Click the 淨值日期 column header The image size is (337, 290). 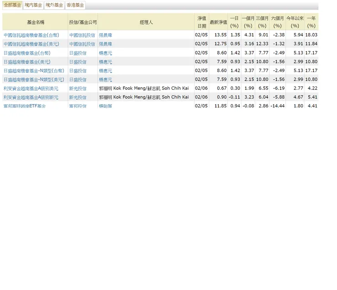click(x=202, y=22)
